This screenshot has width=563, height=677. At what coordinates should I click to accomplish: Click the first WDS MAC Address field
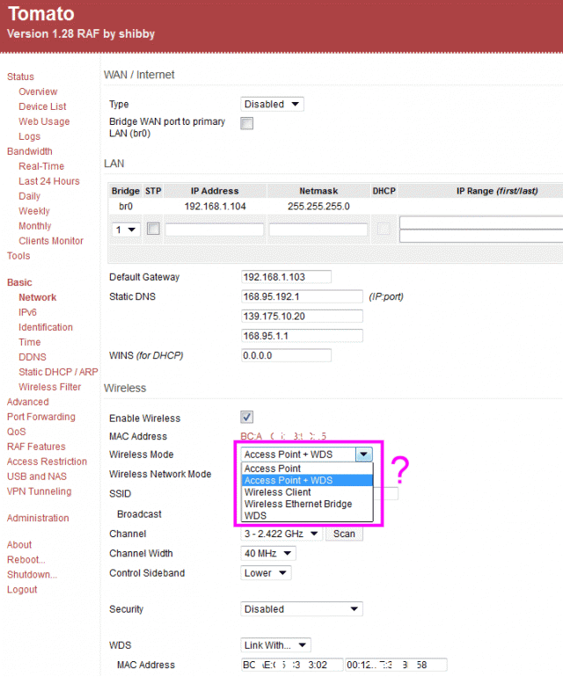pyautogui.click(x=292, y=665)
